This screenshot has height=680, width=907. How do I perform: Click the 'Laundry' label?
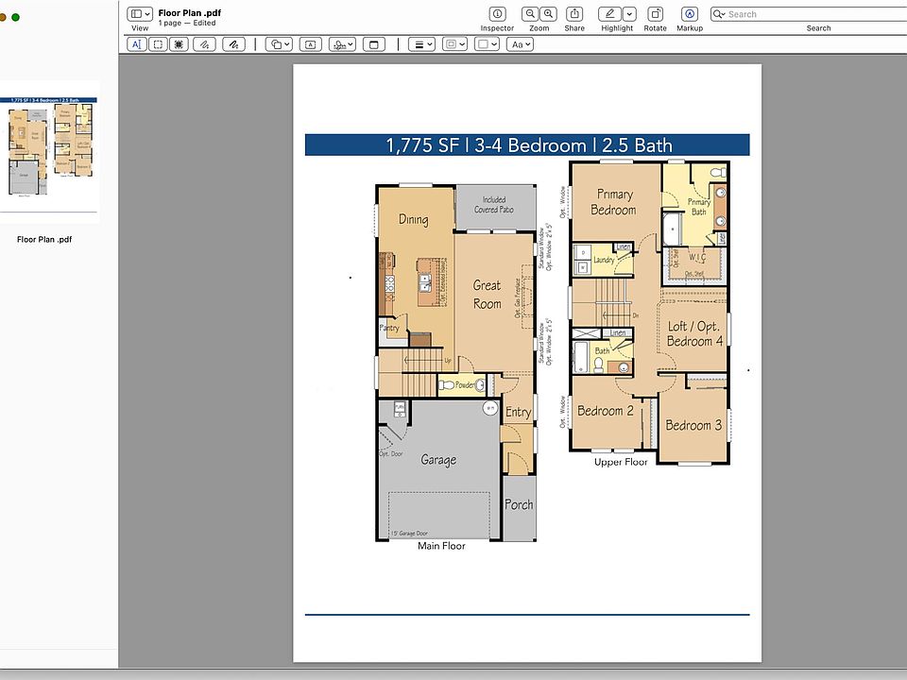tap(604, 261)
